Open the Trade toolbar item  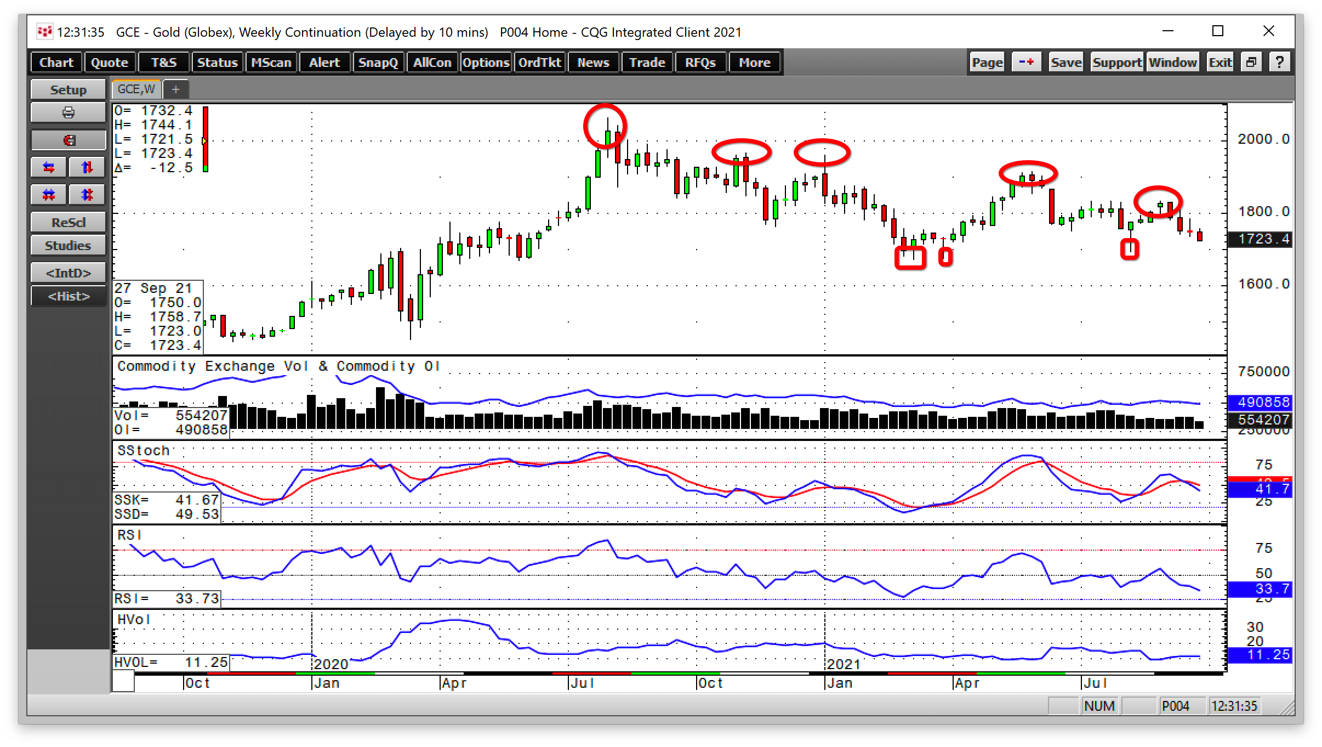click(x=647, y=62)
